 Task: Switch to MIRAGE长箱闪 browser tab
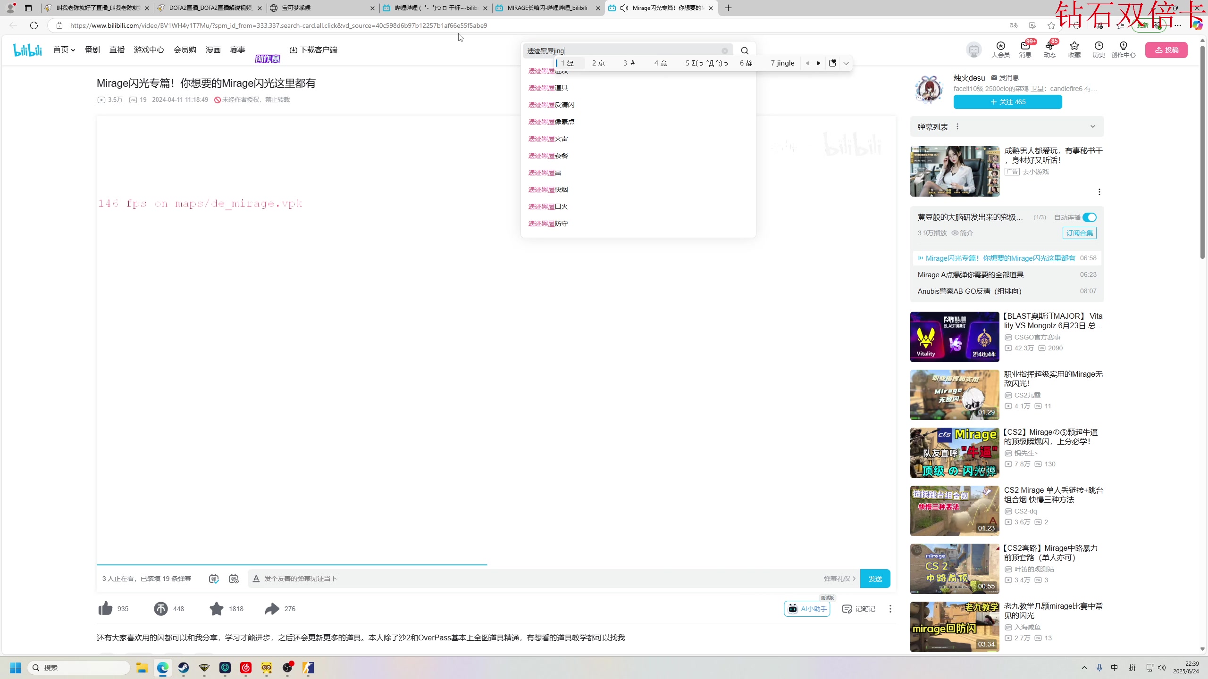[x=547, y=8]
